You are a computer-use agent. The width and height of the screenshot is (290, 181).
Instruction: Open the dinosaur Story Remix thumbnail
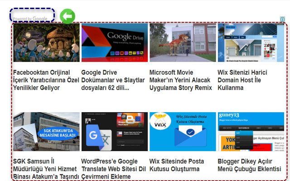(182, 43)
